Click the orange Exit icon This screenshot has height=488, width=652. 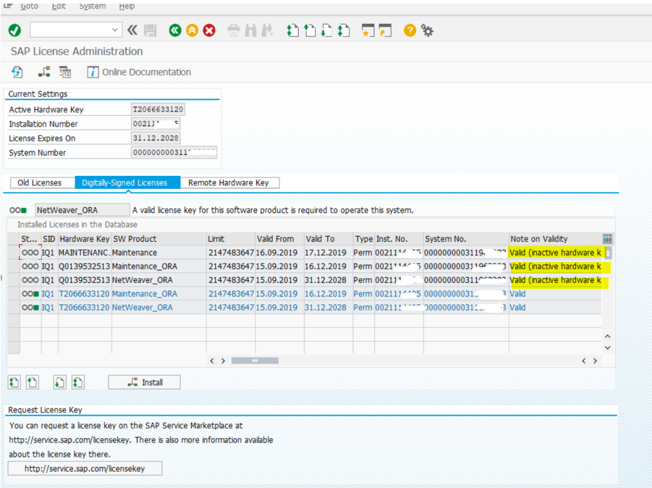coord(192,30)
